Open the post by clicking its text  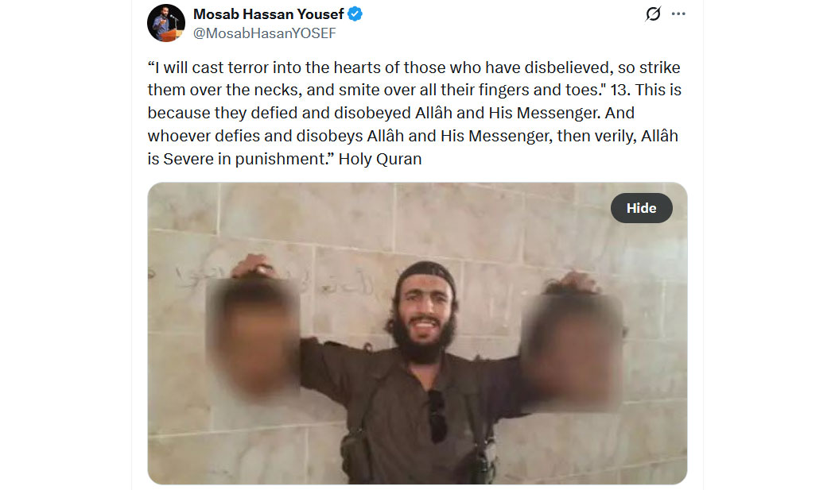point(414,113)
